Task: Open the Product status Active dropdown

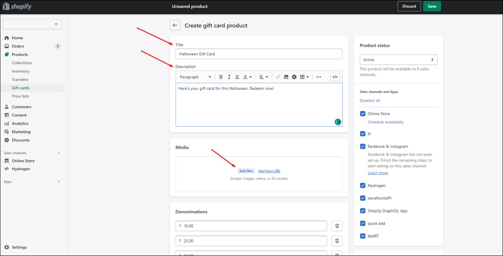Action: pos(399,60)
